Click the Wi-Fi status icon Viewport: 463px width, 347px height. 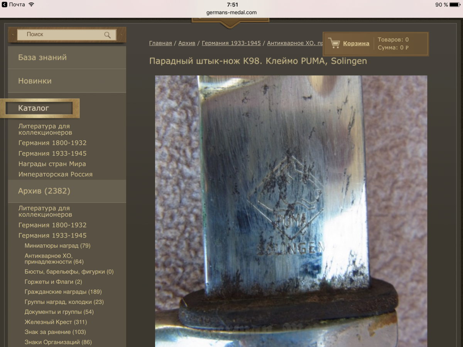31,5
